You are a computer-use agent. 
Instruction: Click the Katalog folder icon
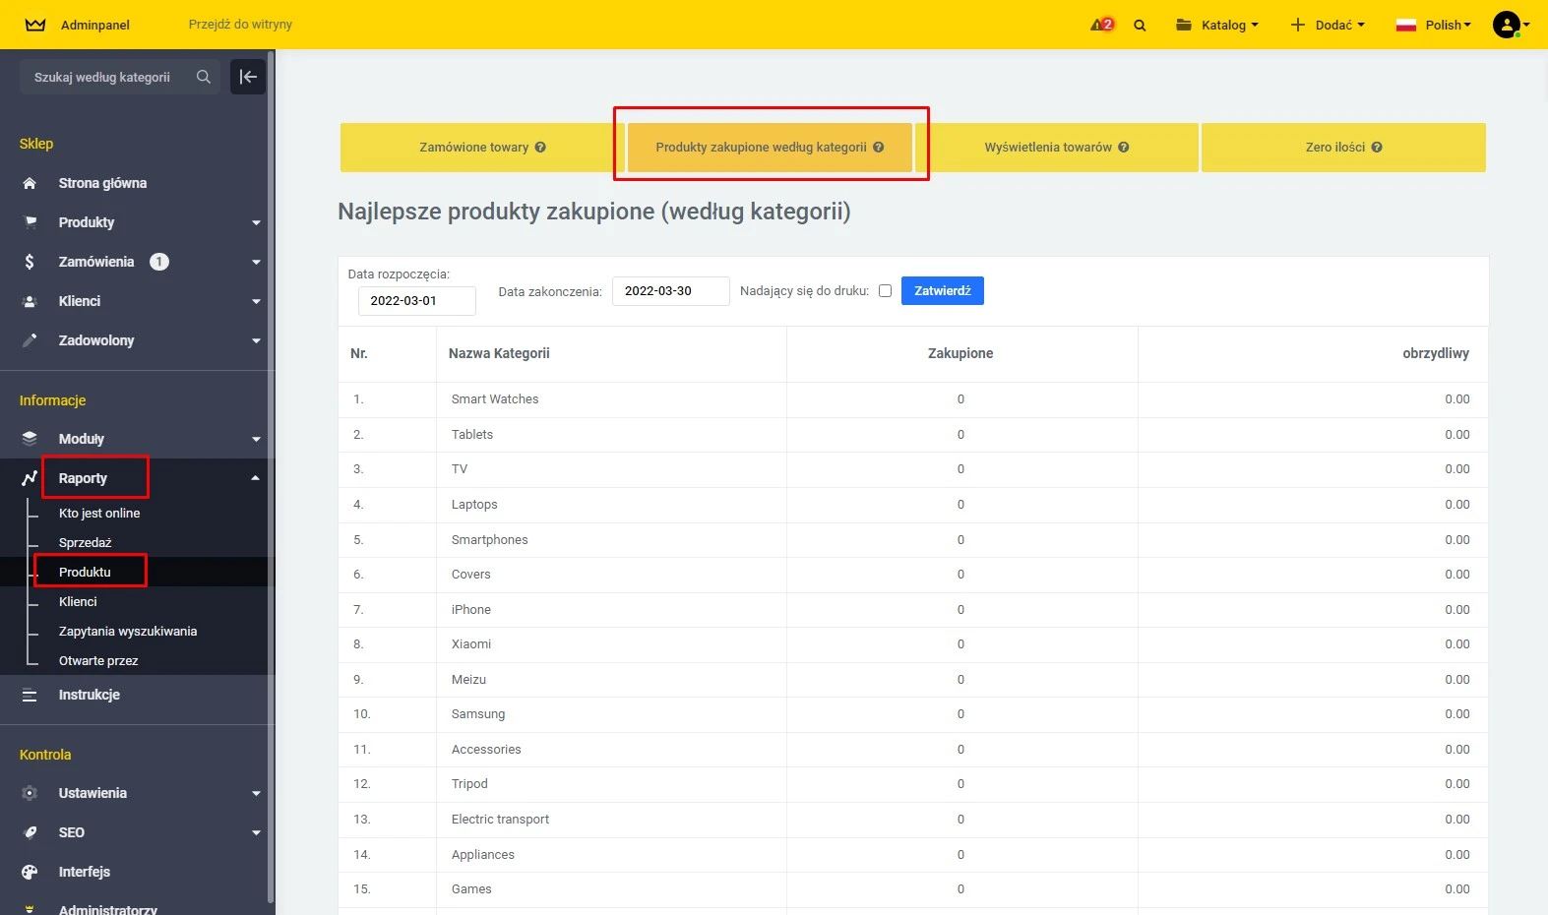click(1184, 25)
